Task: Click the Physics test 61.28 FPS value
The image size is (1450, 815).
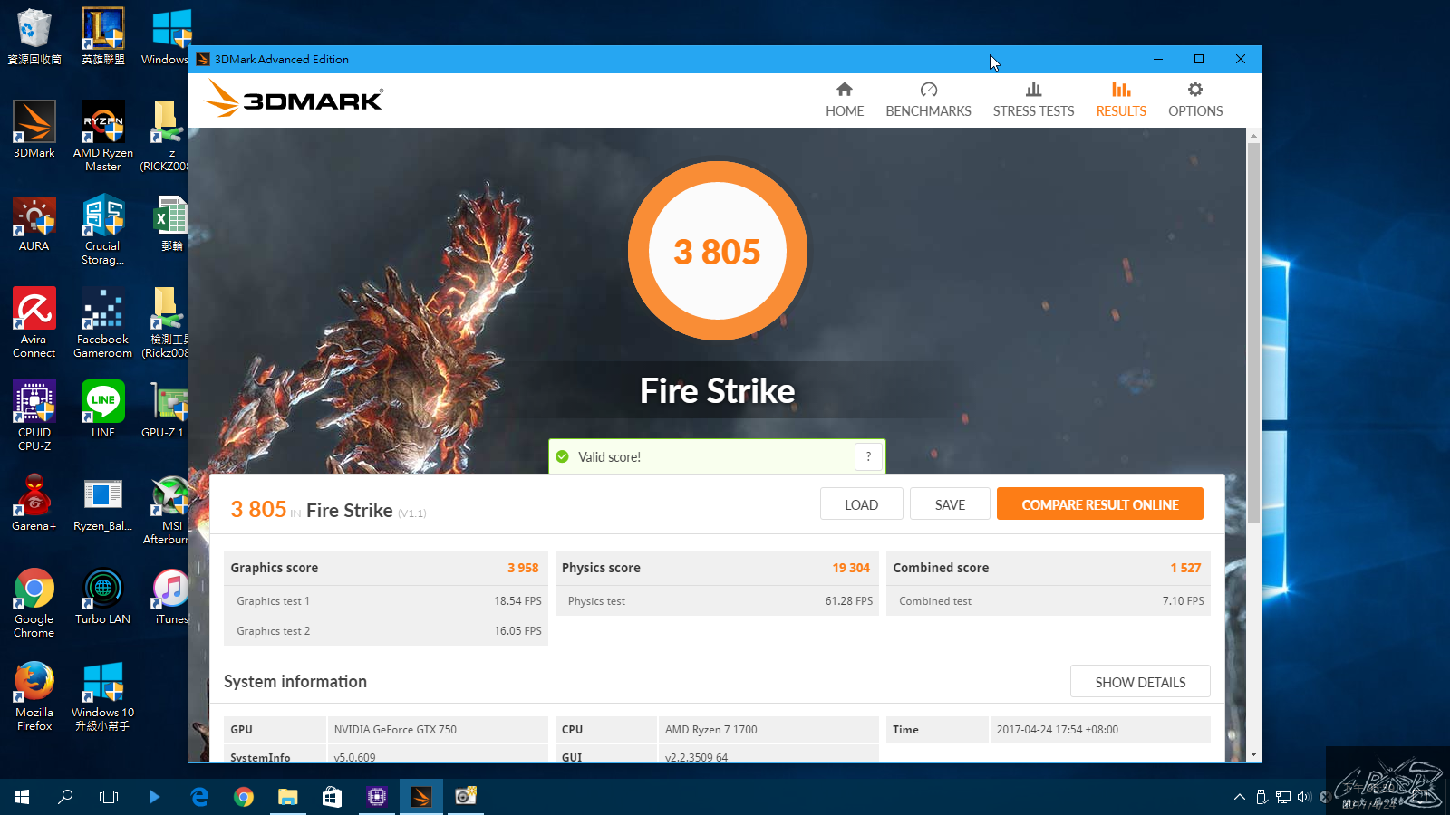Action: click(x=849, y=601)
